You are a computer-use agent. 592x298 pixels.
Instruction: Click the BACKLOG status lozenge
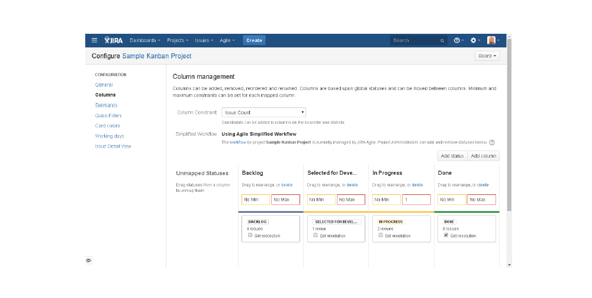click(258, 222)
